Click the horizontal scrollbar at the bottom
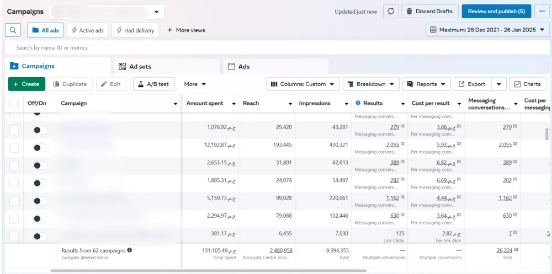This screenshot has height=274, width=552. tap(208, 271)
